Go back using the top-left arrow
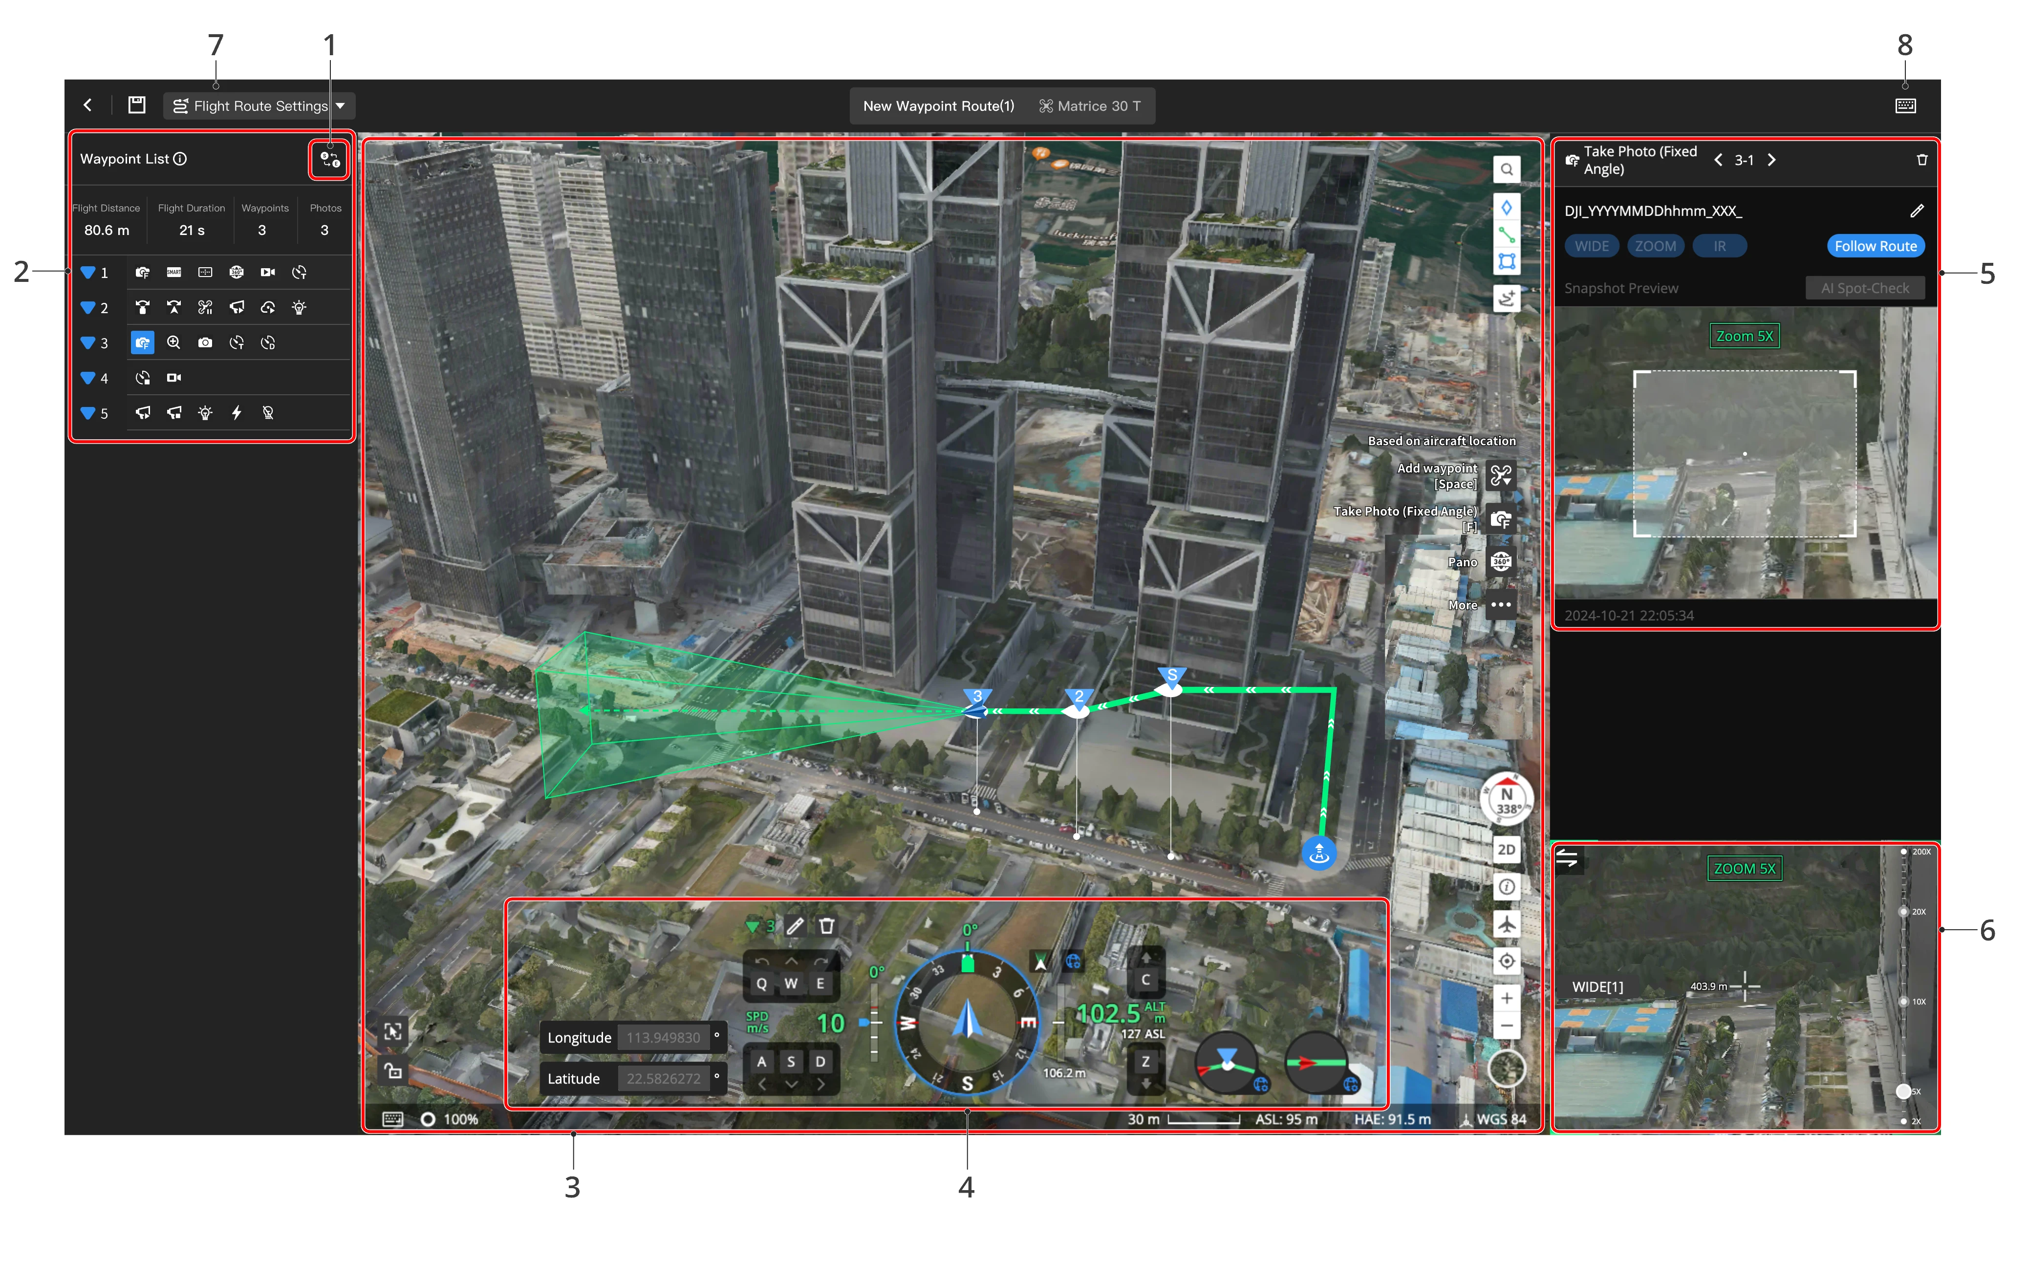Image resolution: width=2028 pixels, height=1281 pixels. pos(87,105)
